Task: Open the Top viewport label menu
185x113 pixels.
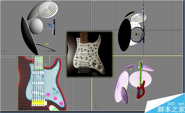Action: coord(2,1)
